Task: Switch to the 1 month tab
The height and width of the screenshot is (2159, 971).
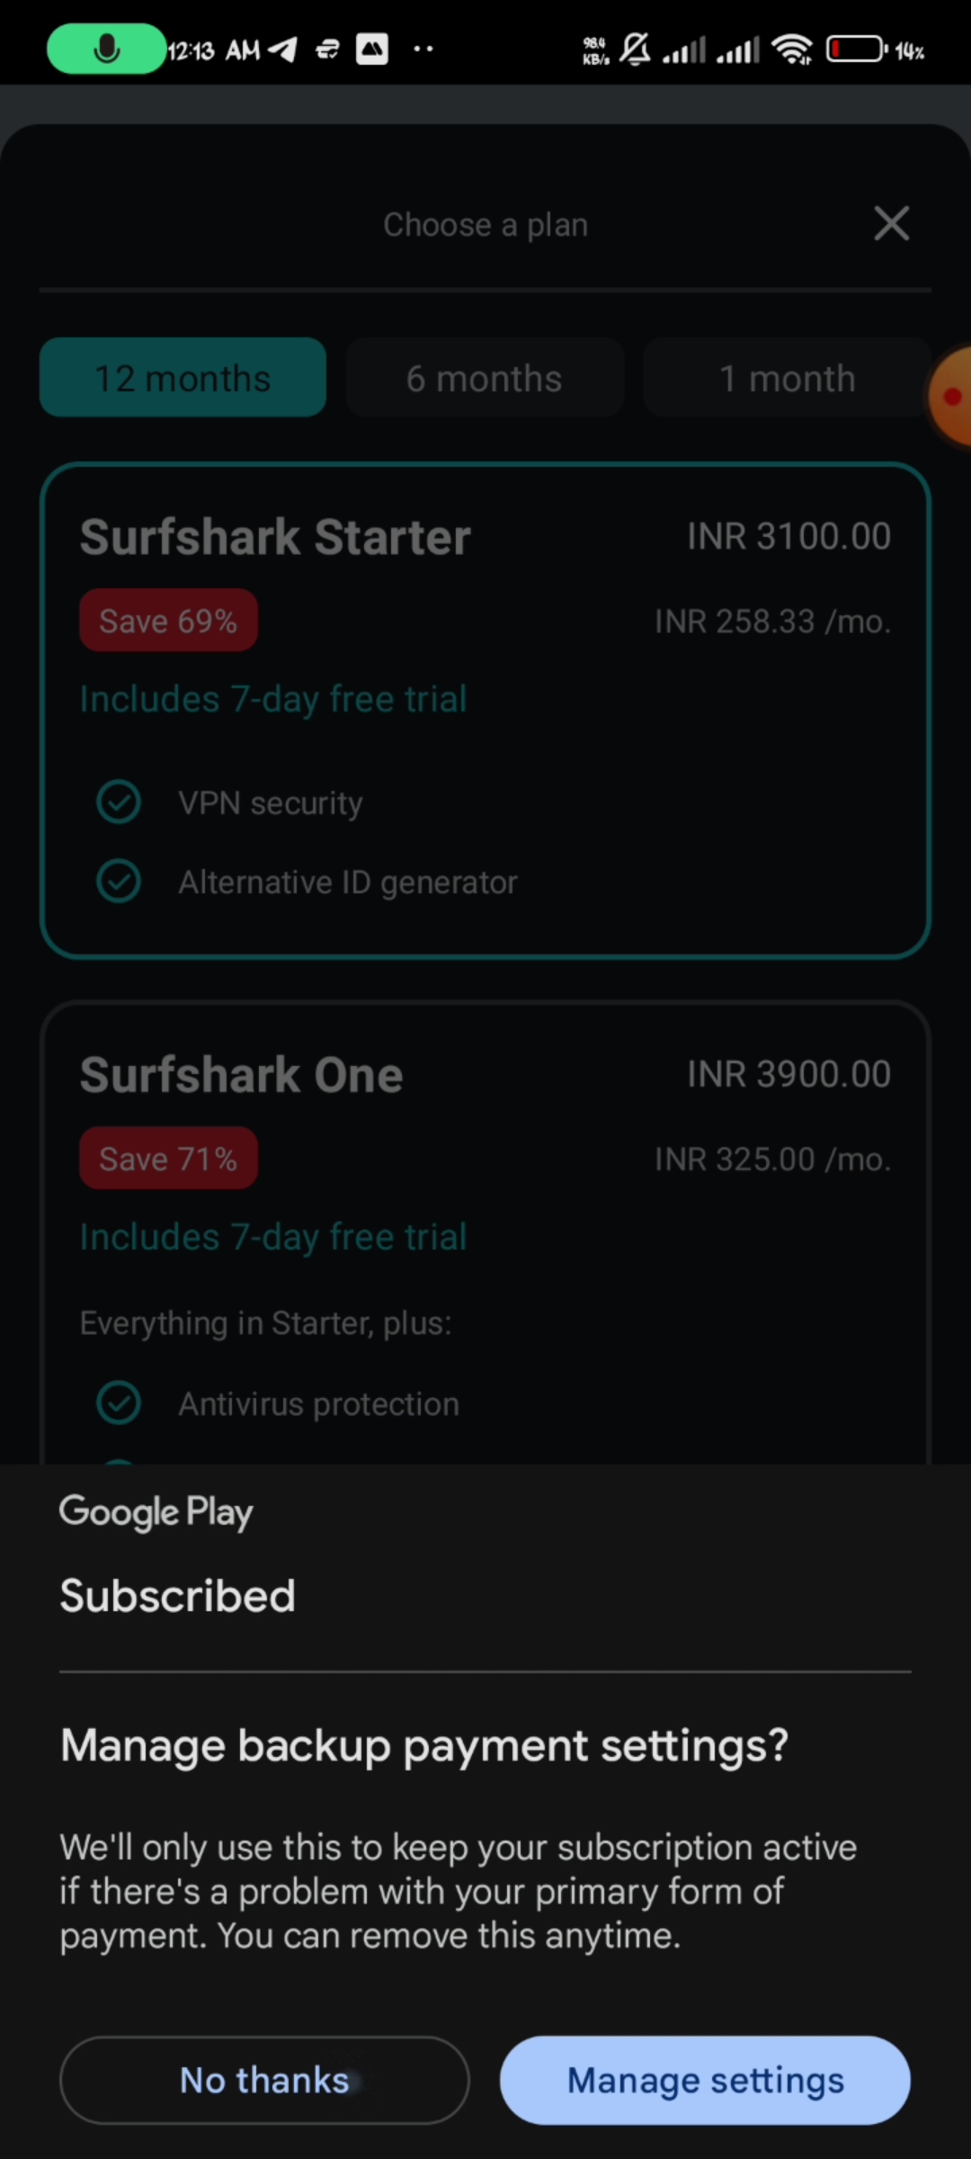Action: click(787, 378)
